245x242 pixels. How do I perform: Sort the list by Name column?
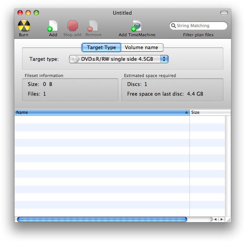coord(102,112)
